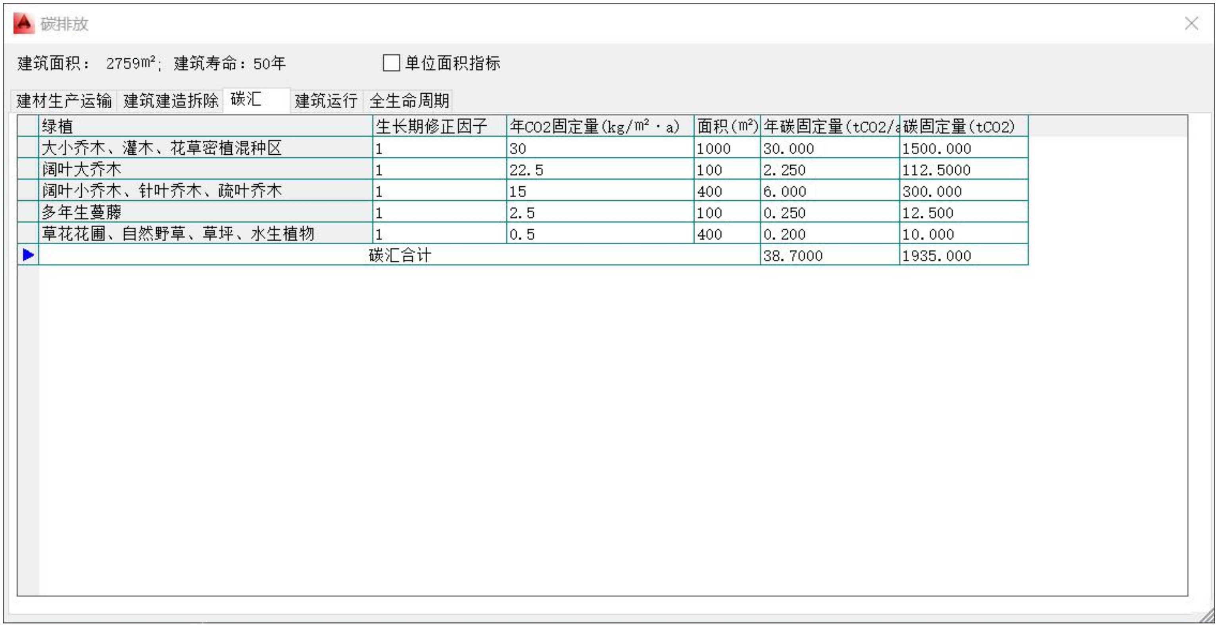Click the blue row indicator arrow

click(x=28, y=255)
